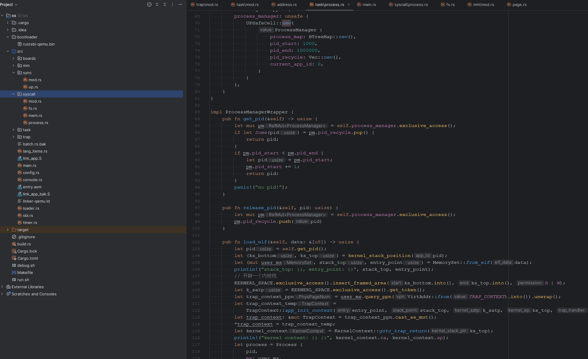Collapse the sync folder

pos(13,73)
